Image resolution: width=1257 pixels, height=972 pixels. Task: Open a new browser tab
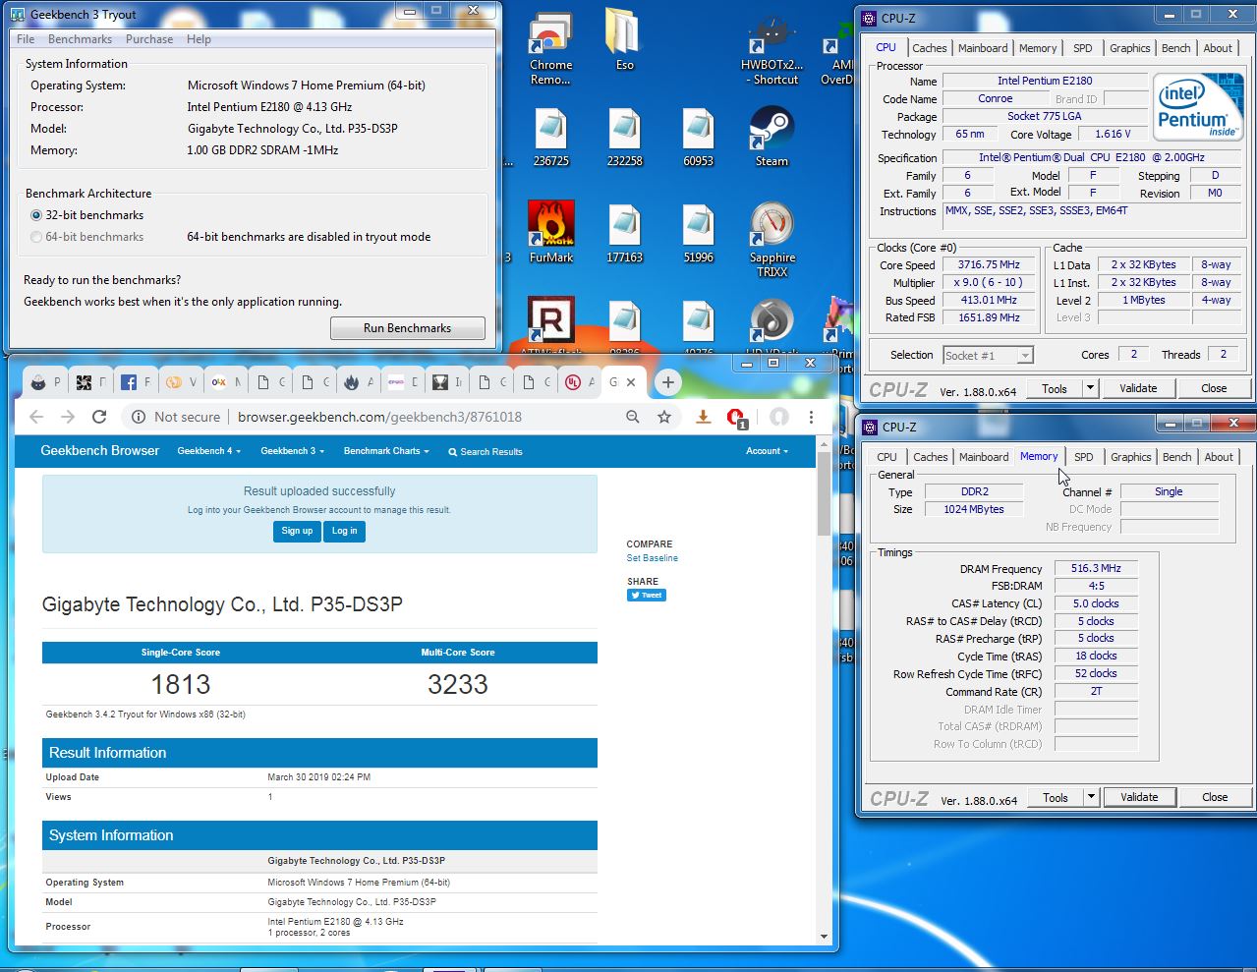[668, 382]
